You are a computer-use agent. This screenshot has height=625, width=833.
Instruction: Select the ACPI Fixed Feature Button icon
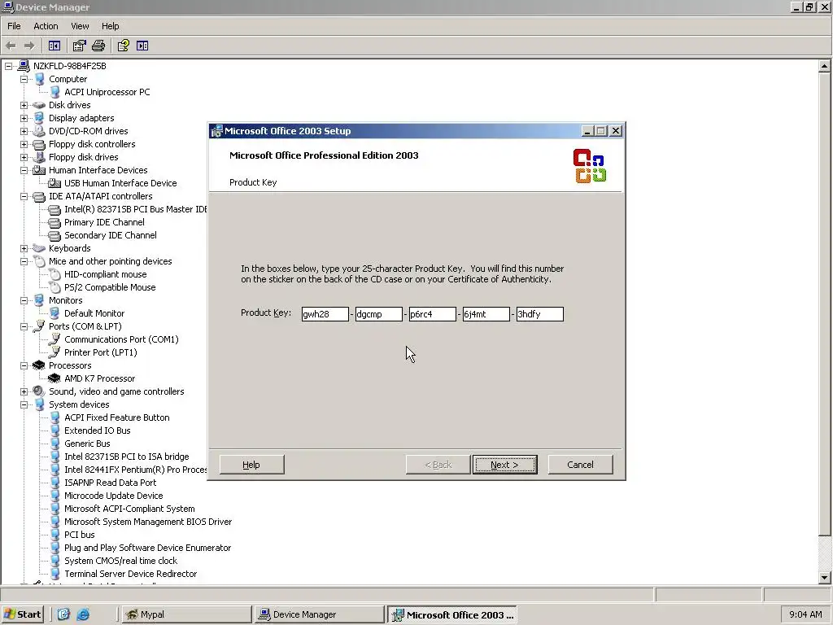click(x=55, y=417)
